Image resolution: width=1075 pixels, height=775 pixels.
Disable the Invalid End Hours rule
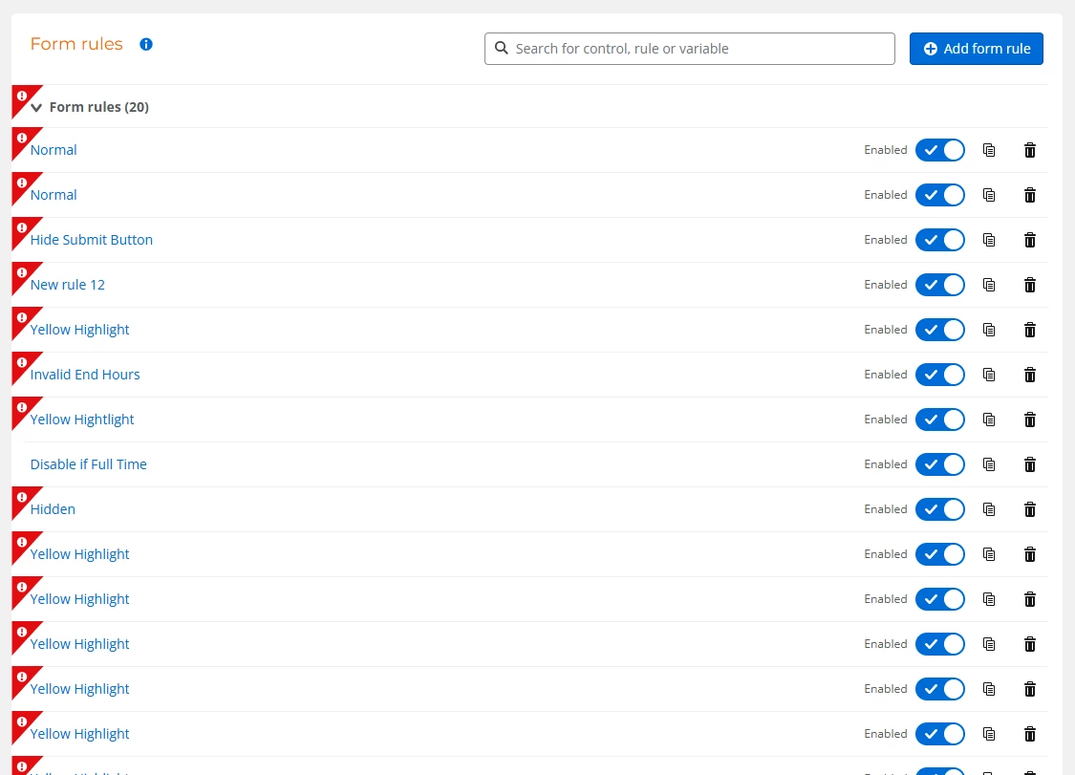pos(940,375)
